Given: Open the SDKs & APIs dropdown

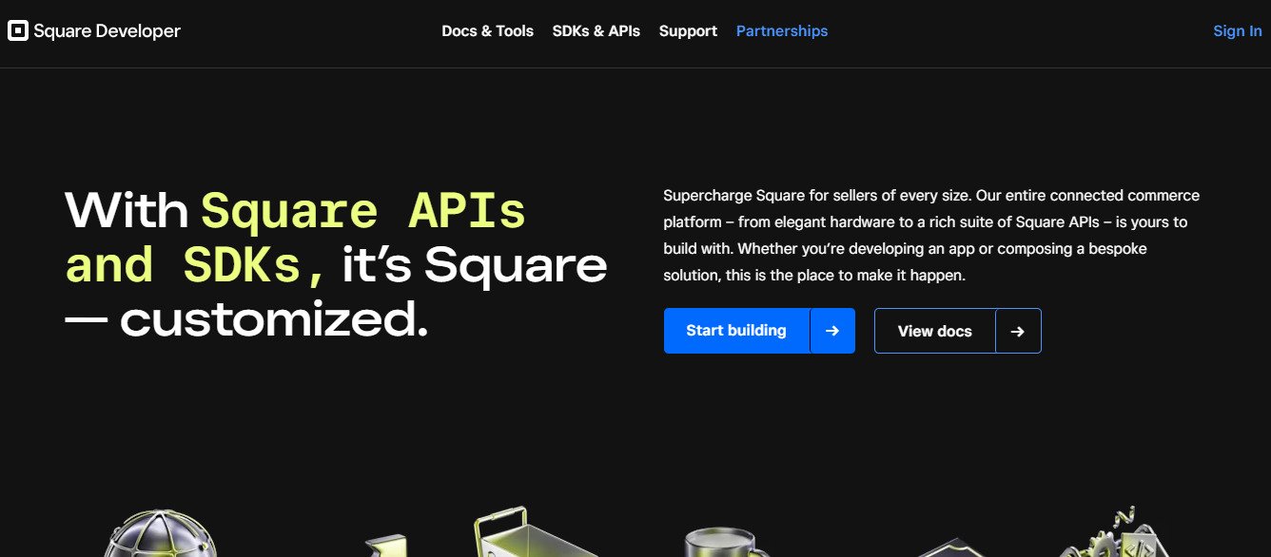Looking at the screenshot, I should pos(596,30).
